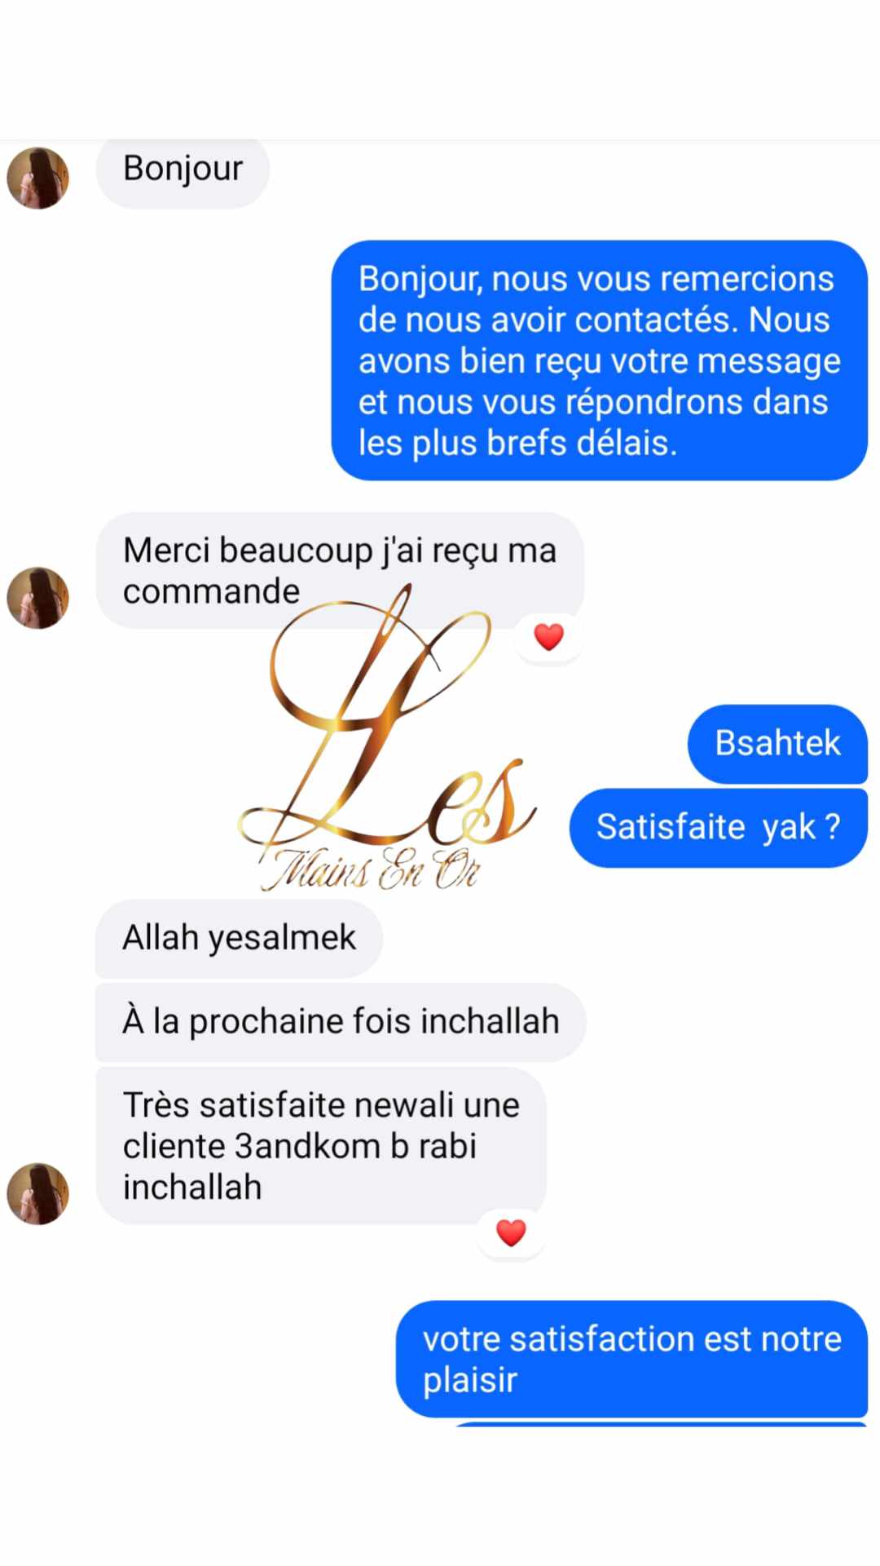Select the 'Bonjour' received message bubble
The height and width of the screenshot is (1566, 880).
point(183,171)
